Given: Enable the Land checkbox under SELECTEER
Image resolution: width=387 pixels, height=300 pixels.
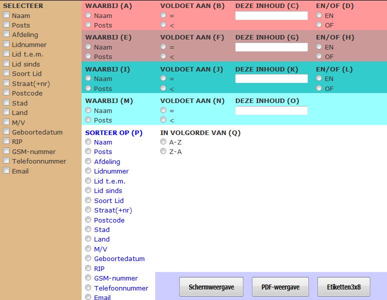Looking at the screenshot, I should click(x=7, y=112).
